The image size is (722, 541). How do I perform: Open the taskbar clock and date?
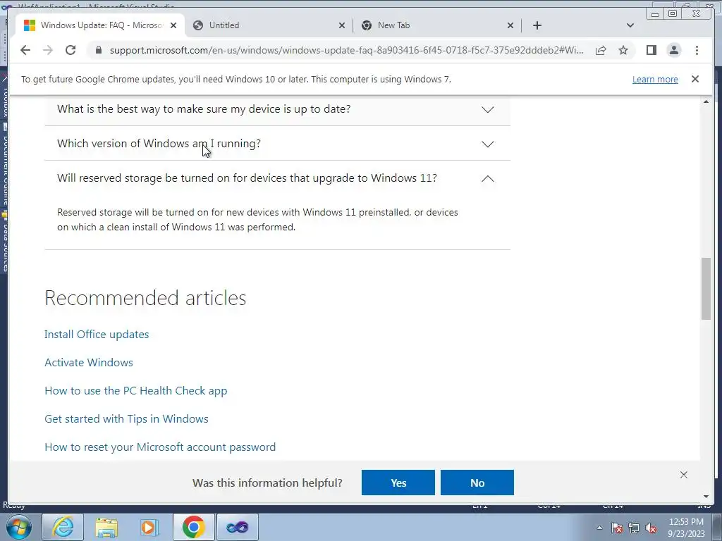[686, 528]
